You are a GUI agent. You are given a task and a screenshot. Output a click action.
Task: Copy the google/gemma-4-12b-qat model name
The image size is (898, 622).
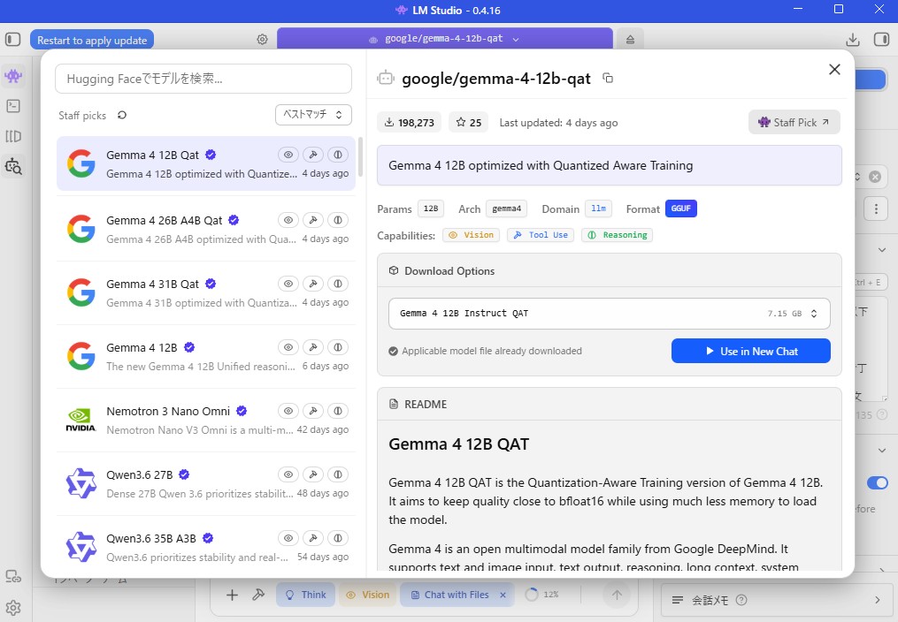pos(608,78)
